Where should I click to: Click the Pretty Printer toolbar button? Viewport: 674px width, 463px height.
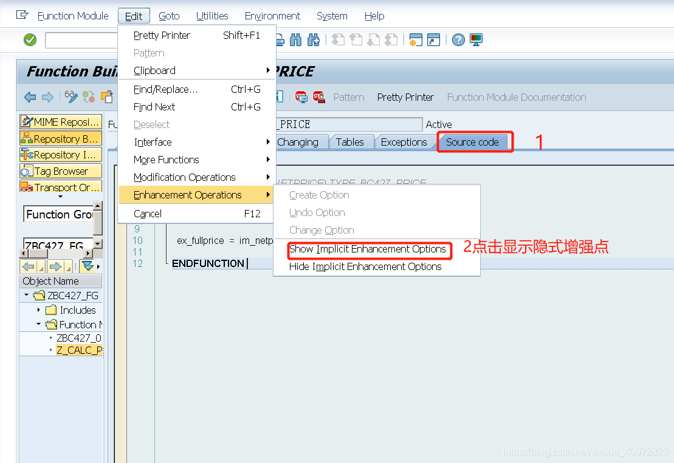pyautogui.click(x=405, y=98)
